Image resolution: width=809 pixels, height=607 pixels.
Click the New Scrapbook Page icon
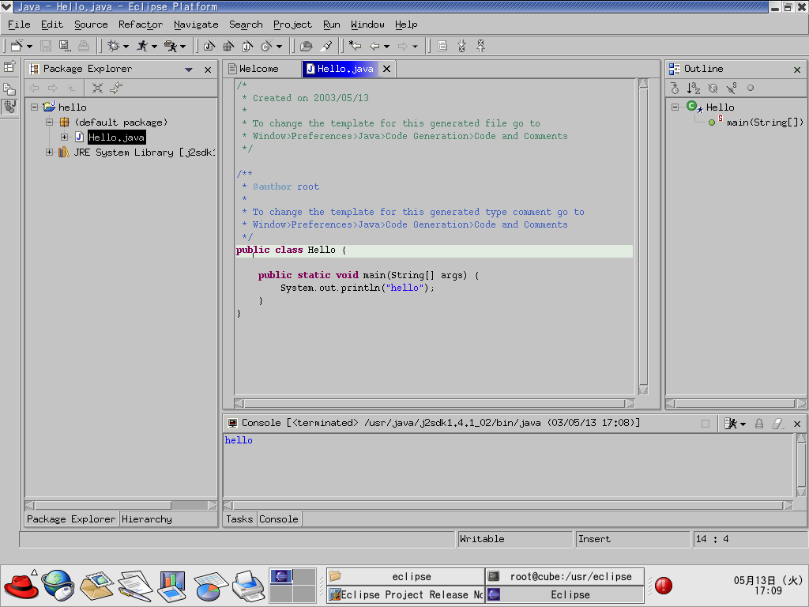tap(247, 46)
